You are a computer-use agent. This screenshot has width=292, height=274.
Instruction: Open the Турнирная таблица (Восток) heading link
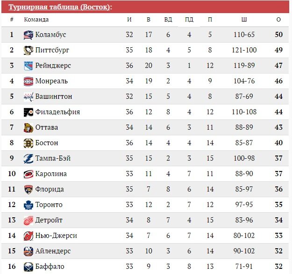[x=60, y=7]
